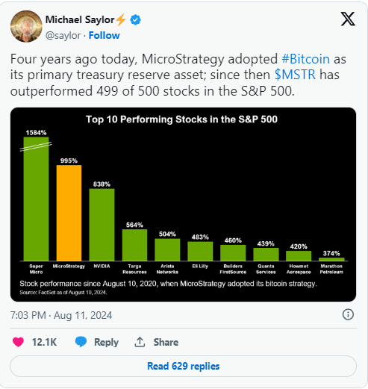Click the lightning bolt emoji by name
Viewport: 368px width, 389px height.
[121, 19]
